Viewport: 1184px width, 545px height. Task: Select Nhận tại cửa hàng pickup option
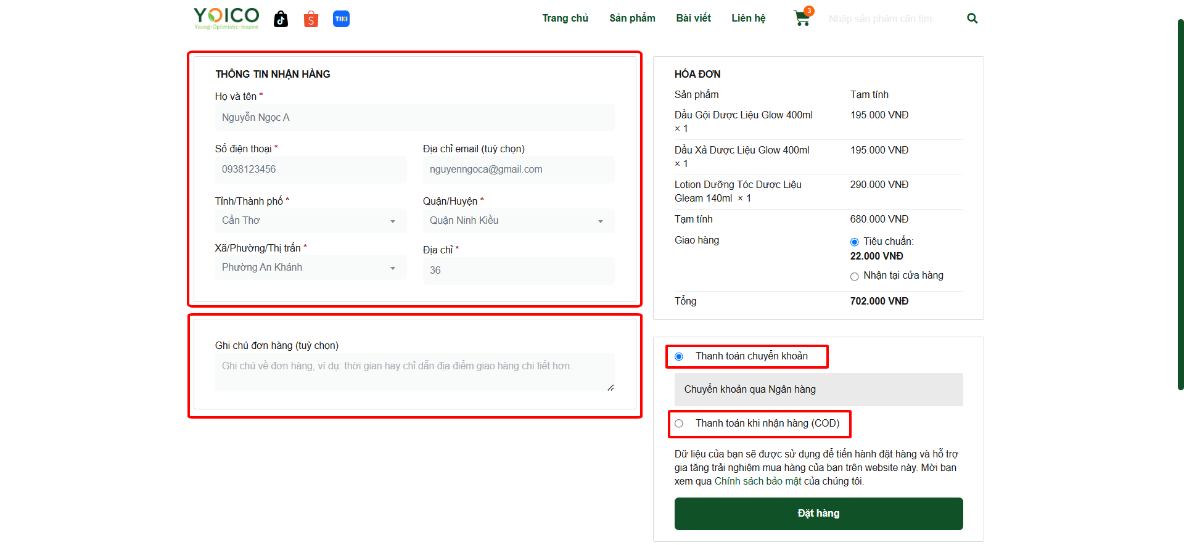(x=854, y=277)
